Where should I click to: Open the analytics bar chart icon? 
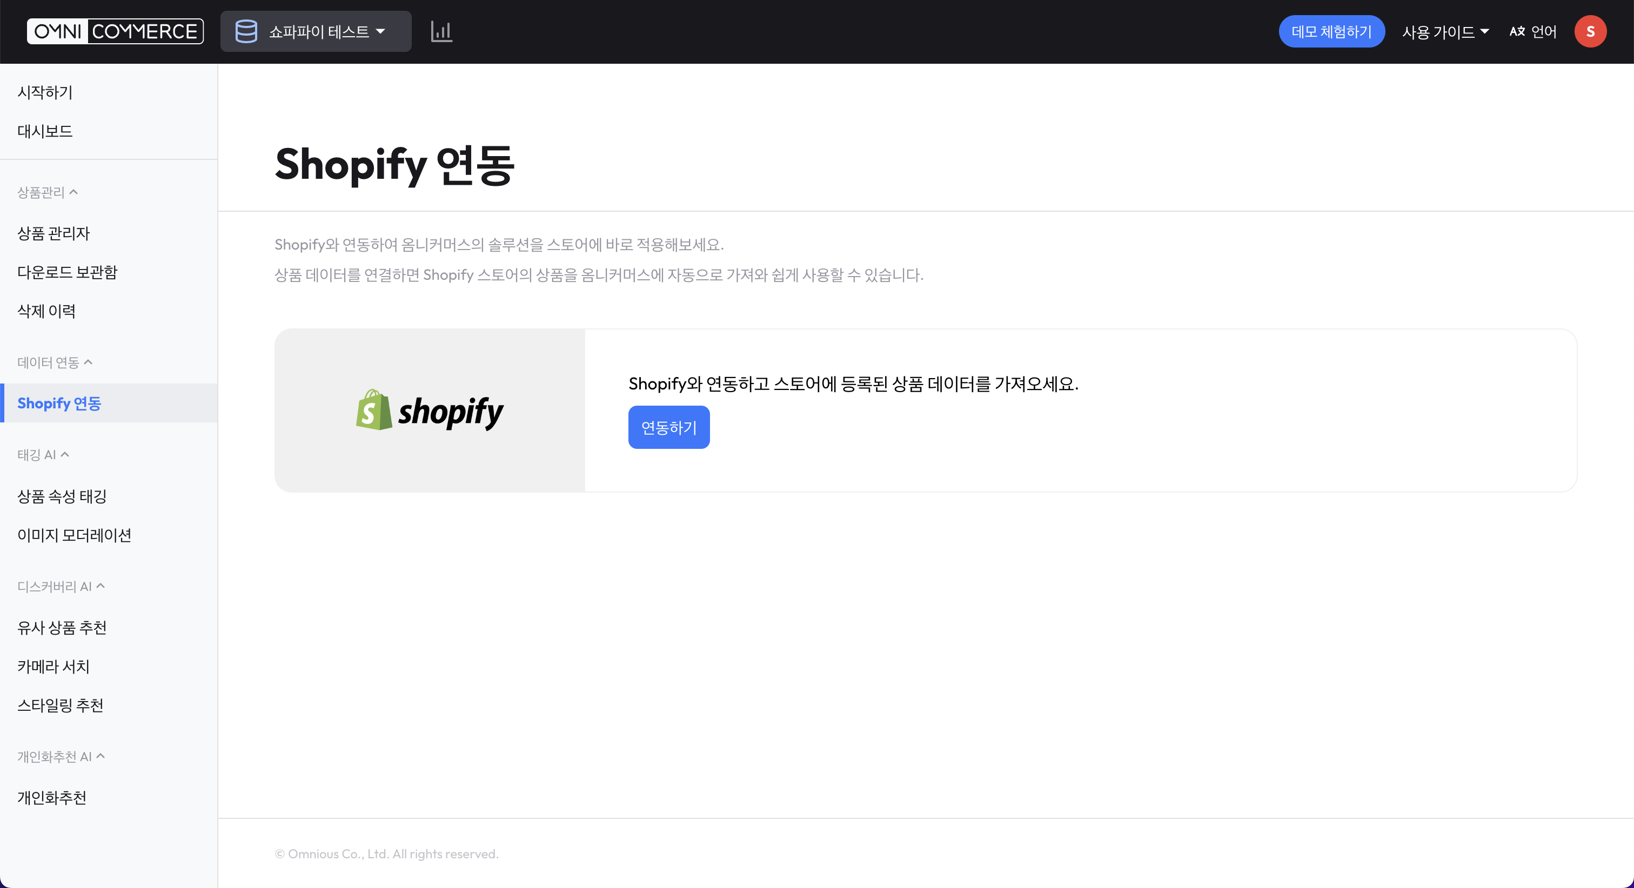pos(441,31)
